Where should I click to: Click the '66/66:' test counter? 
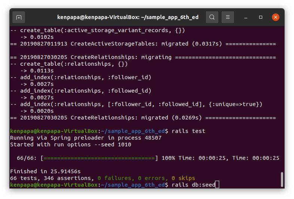27,158
